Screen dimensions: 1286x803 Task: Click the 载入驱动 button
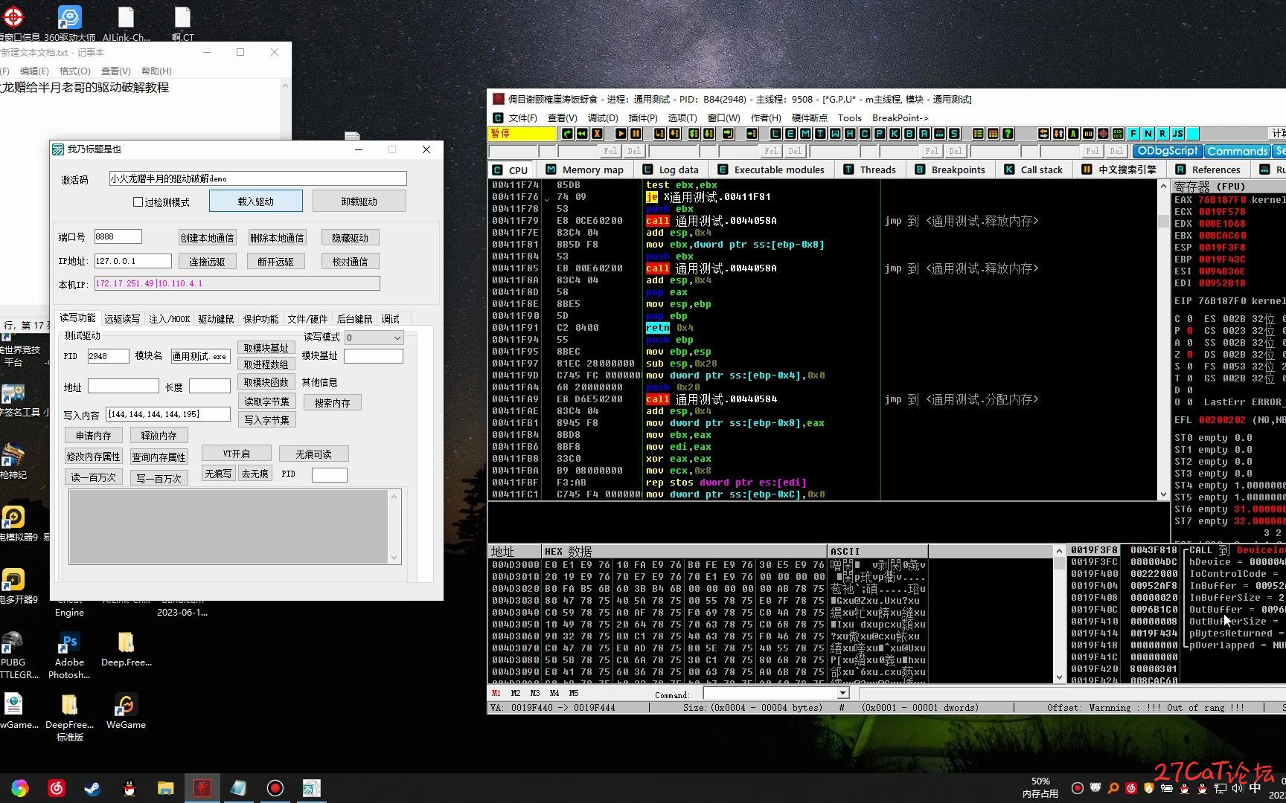click(256, 201)
